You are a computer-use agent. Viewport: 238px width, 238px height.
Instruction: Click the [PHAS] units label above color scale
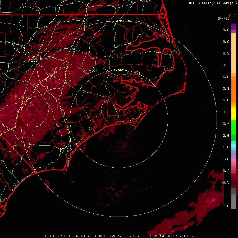coord(223,18)
